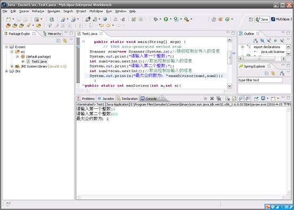The width and height of the screenshot is (294, 210).
Task: Expand the JRE System Library node
Action: [x=12, y=66]
